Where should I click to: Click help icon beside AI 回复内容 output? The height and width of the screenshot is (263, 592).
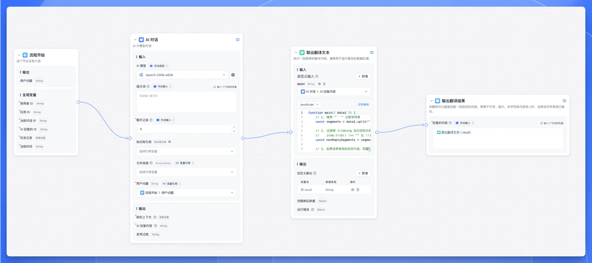[x=156, y=226]
